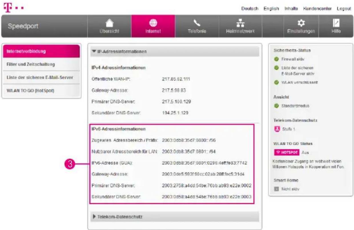This screenshot has width=354, height=230.
Task: Open the Heimnetzwerk network icon tab
Action: click(x=241, y=26)
